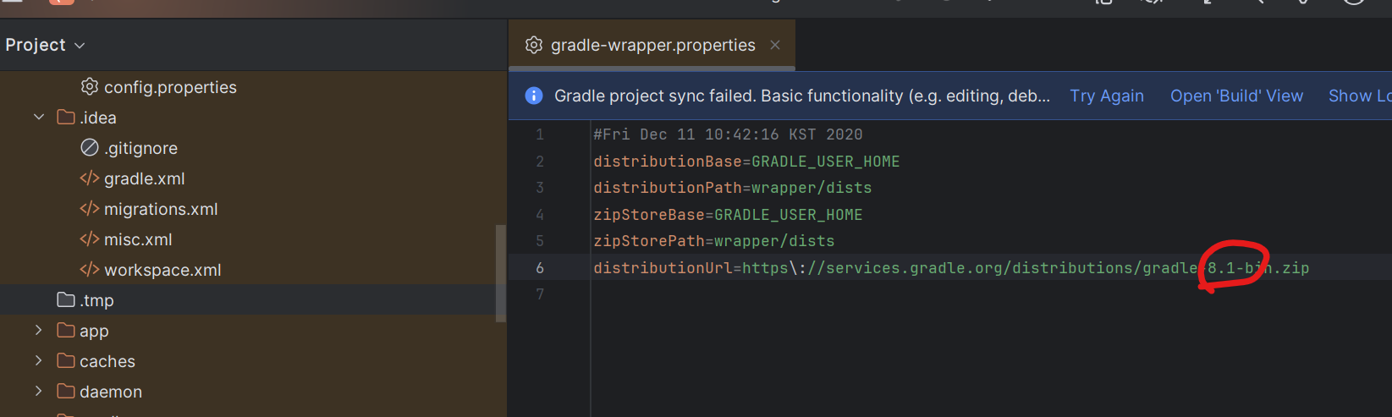This screenshot has height=417, width=1392.
Task: Expand the caches folder
Action: tap(39, 360)
